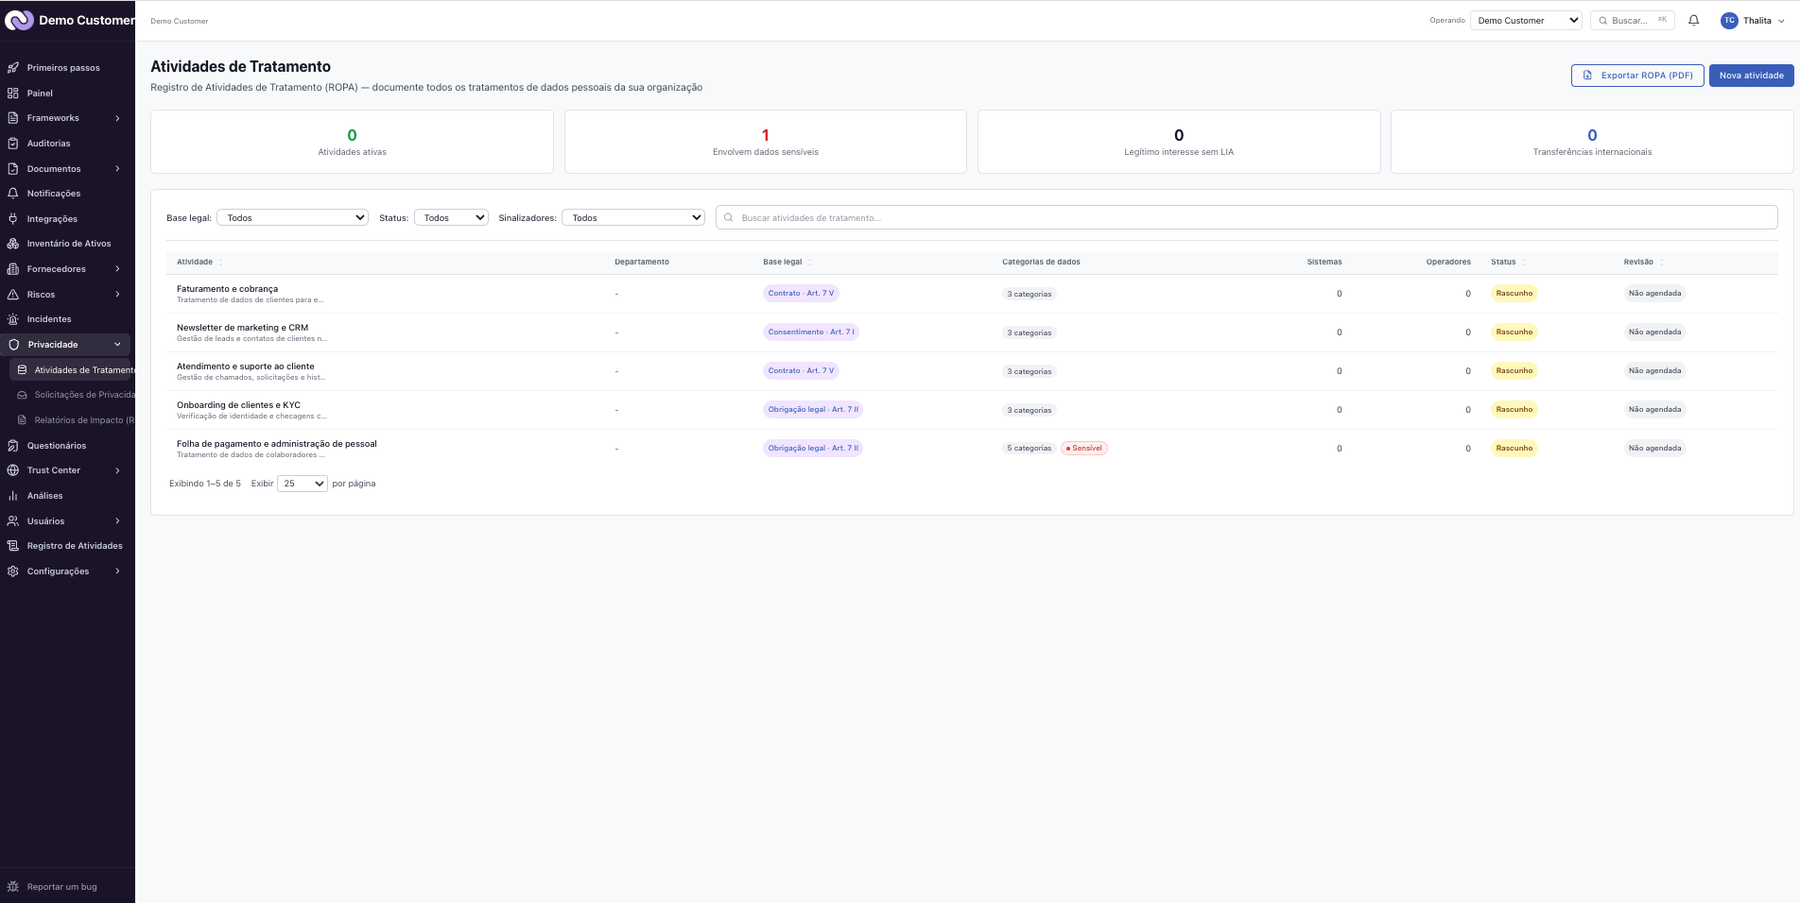This screenshot has width=1800, height=903.
Task: Click the Reportar um bug icon
Action: 13,887
